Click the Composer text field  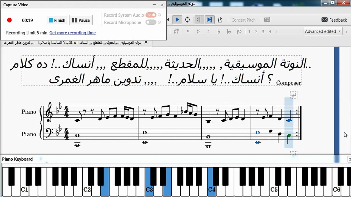click(289, 83)
